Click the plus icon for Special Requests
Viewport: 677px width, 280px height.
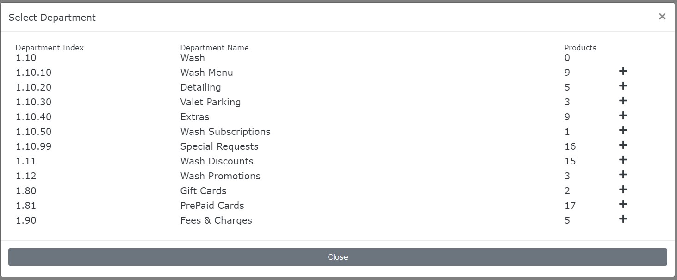click(623, 145)
